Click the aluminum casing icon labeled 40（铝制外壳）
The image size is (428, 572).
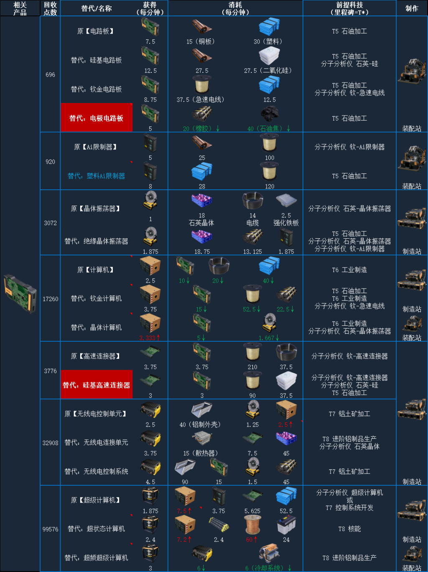coord(202,410)
